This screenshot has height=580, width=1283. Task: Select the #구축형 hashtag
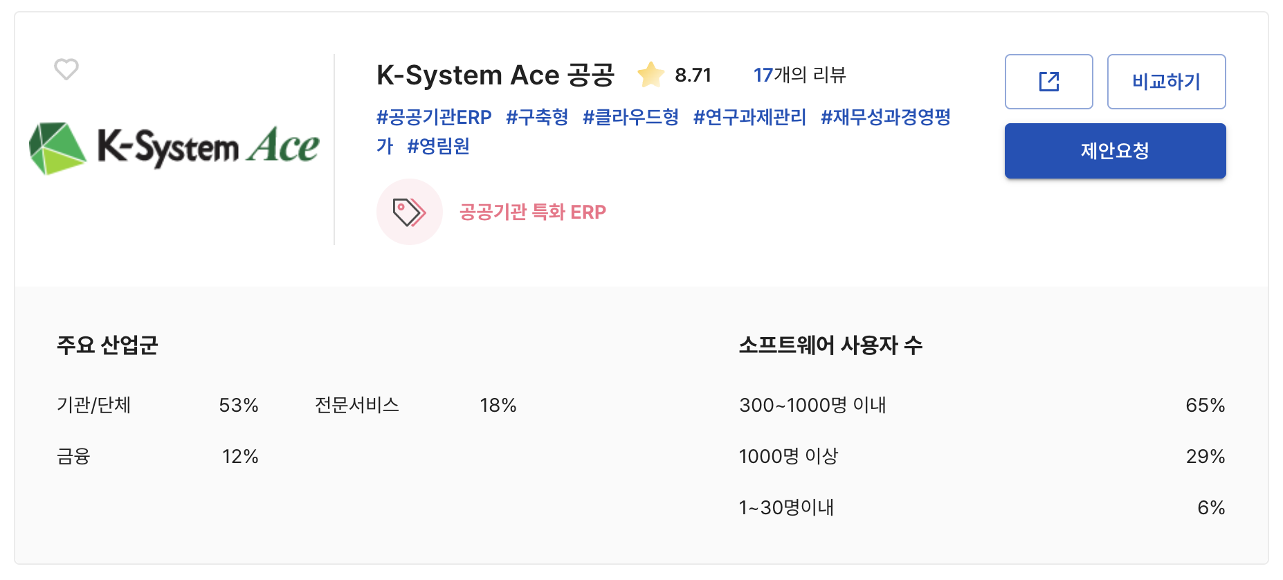pos(538,117)
